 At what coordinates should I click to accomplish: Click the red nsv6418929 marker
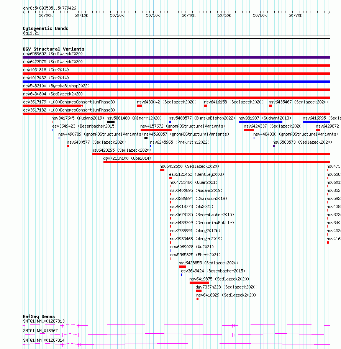(197, 298)
